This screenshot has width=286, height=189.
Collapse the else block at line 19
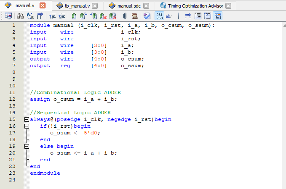tap(27, 146)
